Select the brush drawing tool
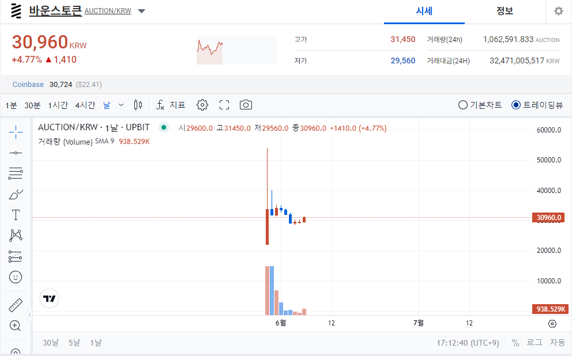572x356 pixels. (x=16, y=194)
